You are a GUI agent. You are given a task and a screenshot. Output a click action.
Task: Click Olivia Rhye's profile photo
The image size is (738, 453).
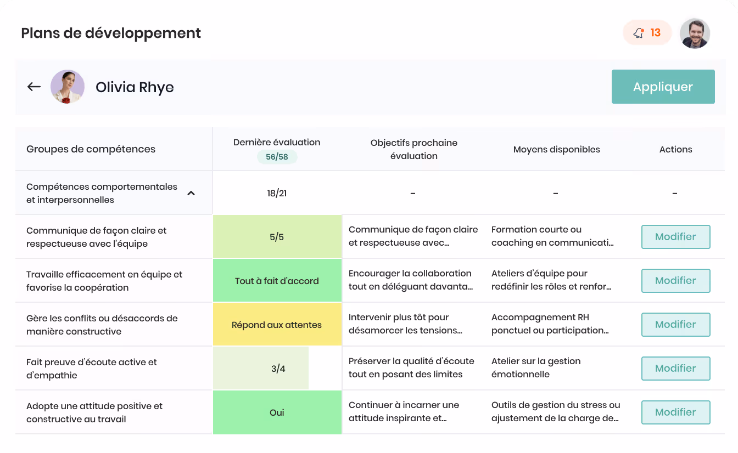pos(68,87)
